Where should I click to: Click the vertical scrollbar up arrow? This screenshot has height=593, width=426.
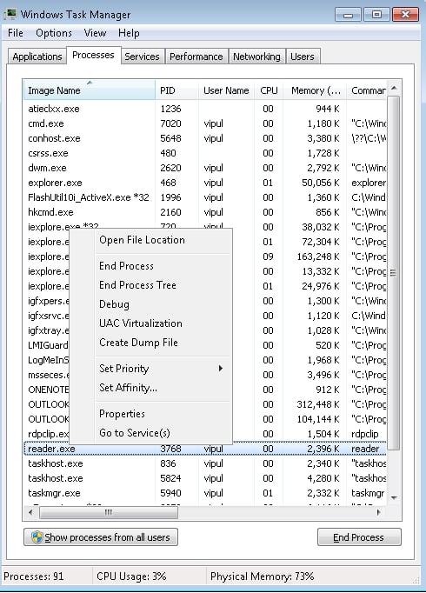coord(394,88)
